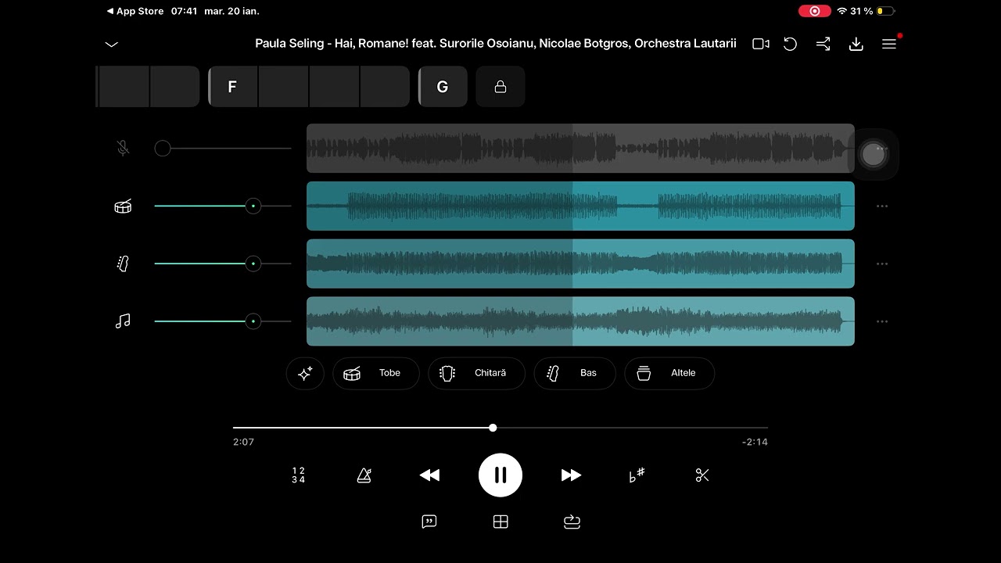Open the share icon in the header
The height and width of the screenshot is (563, 1001).
coord(823,44)
